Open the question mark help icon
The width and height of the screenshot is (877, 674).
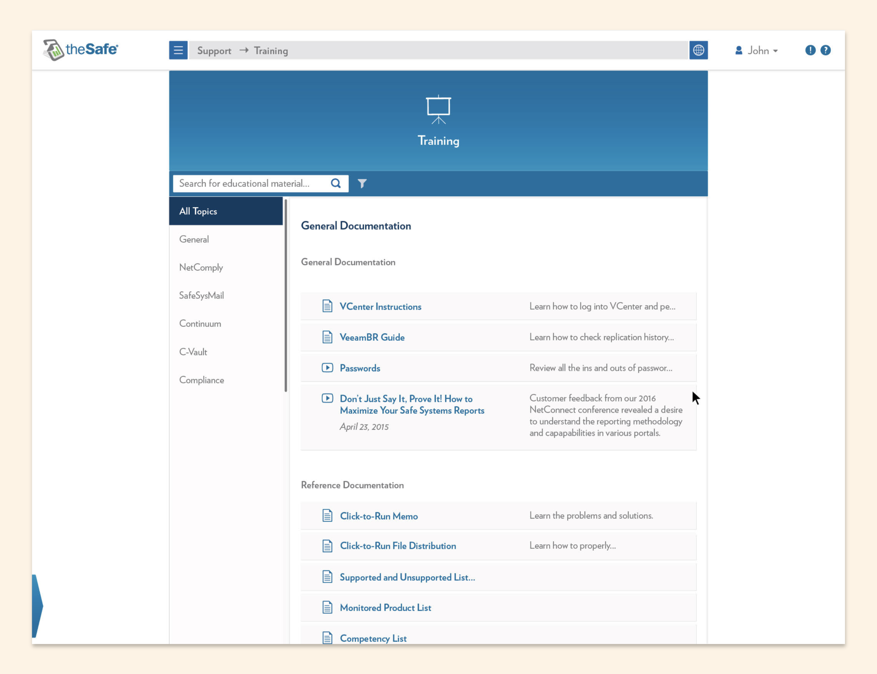[x=825, y=50]
